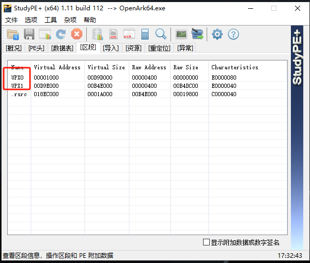The image size is (310, 263).
Task: Switch to the [异常] tab
Action: 185,48
